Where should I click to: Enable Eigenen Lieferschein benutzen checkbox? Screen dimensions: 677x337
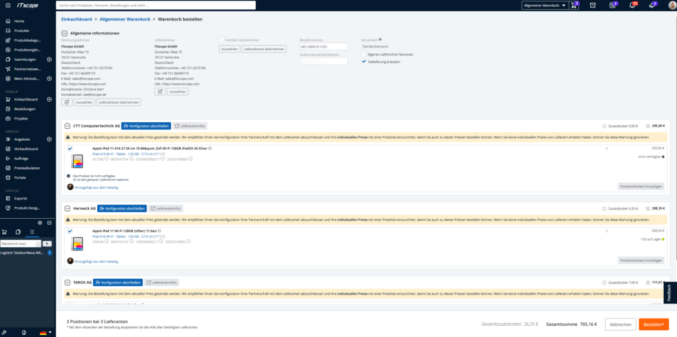pos(364,54)
